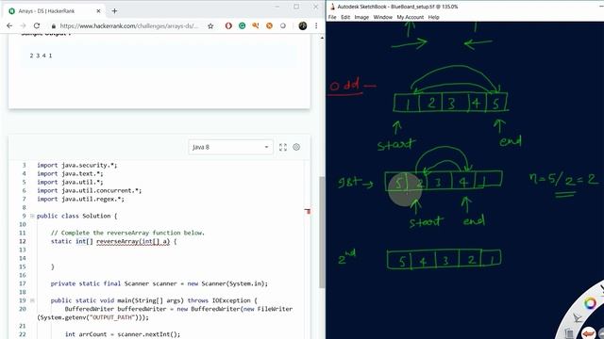Open the file page icon in SketchBook lagoon
This screenshot has width=604, height=339.
tap(569, 333)
